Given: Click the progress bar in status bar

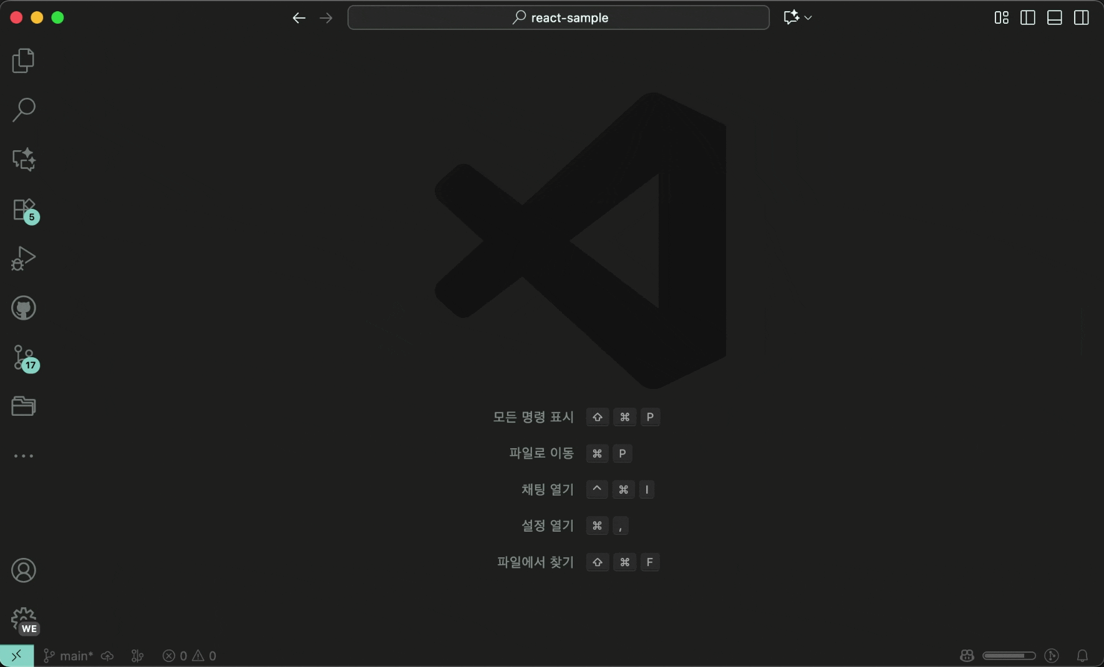Looking at the screenshot, I should coord(1009,656).
